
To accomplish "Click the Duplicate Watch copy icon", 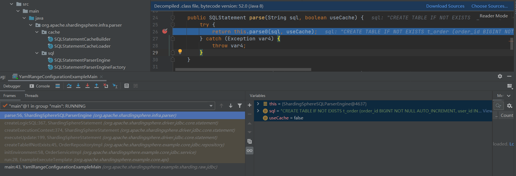I will pyautogui.click(x=250, y=142).
